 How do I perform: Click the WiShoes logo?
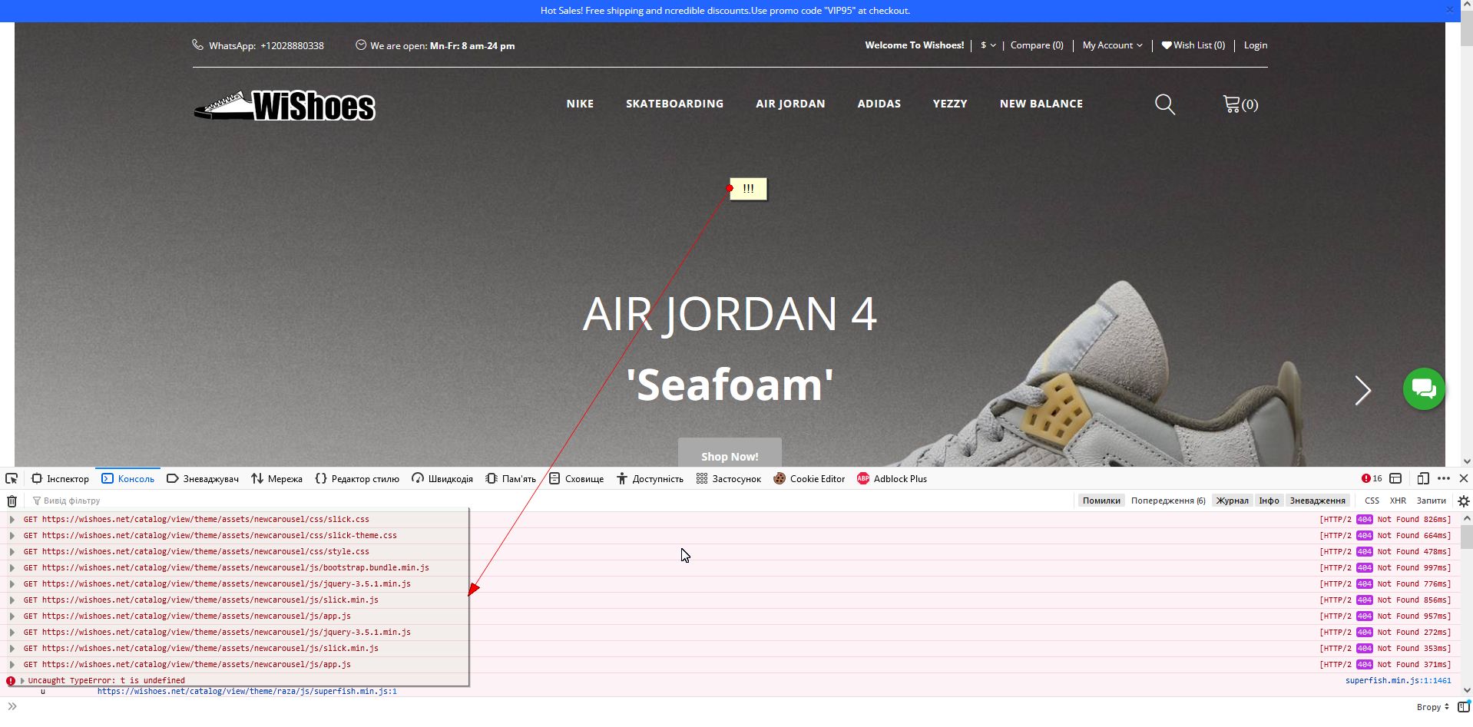pos(284,105)
